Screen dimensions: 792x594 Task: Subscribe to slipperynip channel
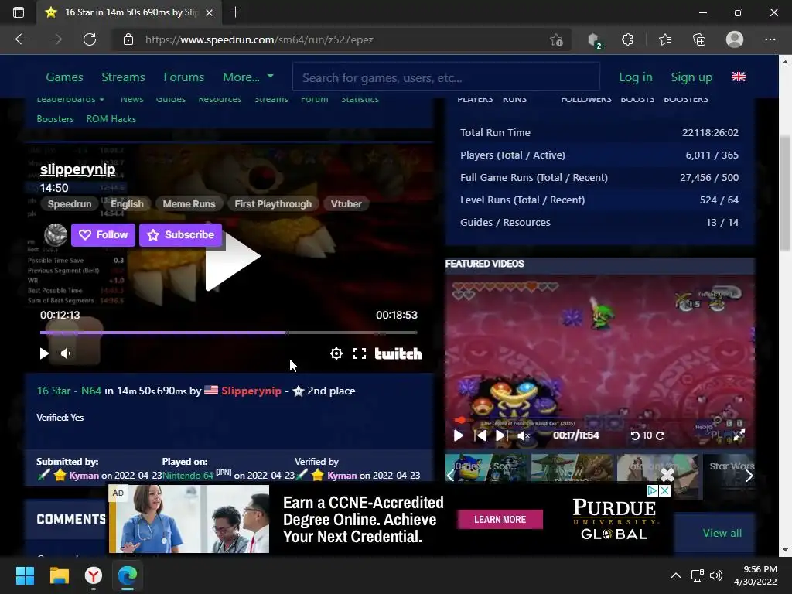pos(181,235)
